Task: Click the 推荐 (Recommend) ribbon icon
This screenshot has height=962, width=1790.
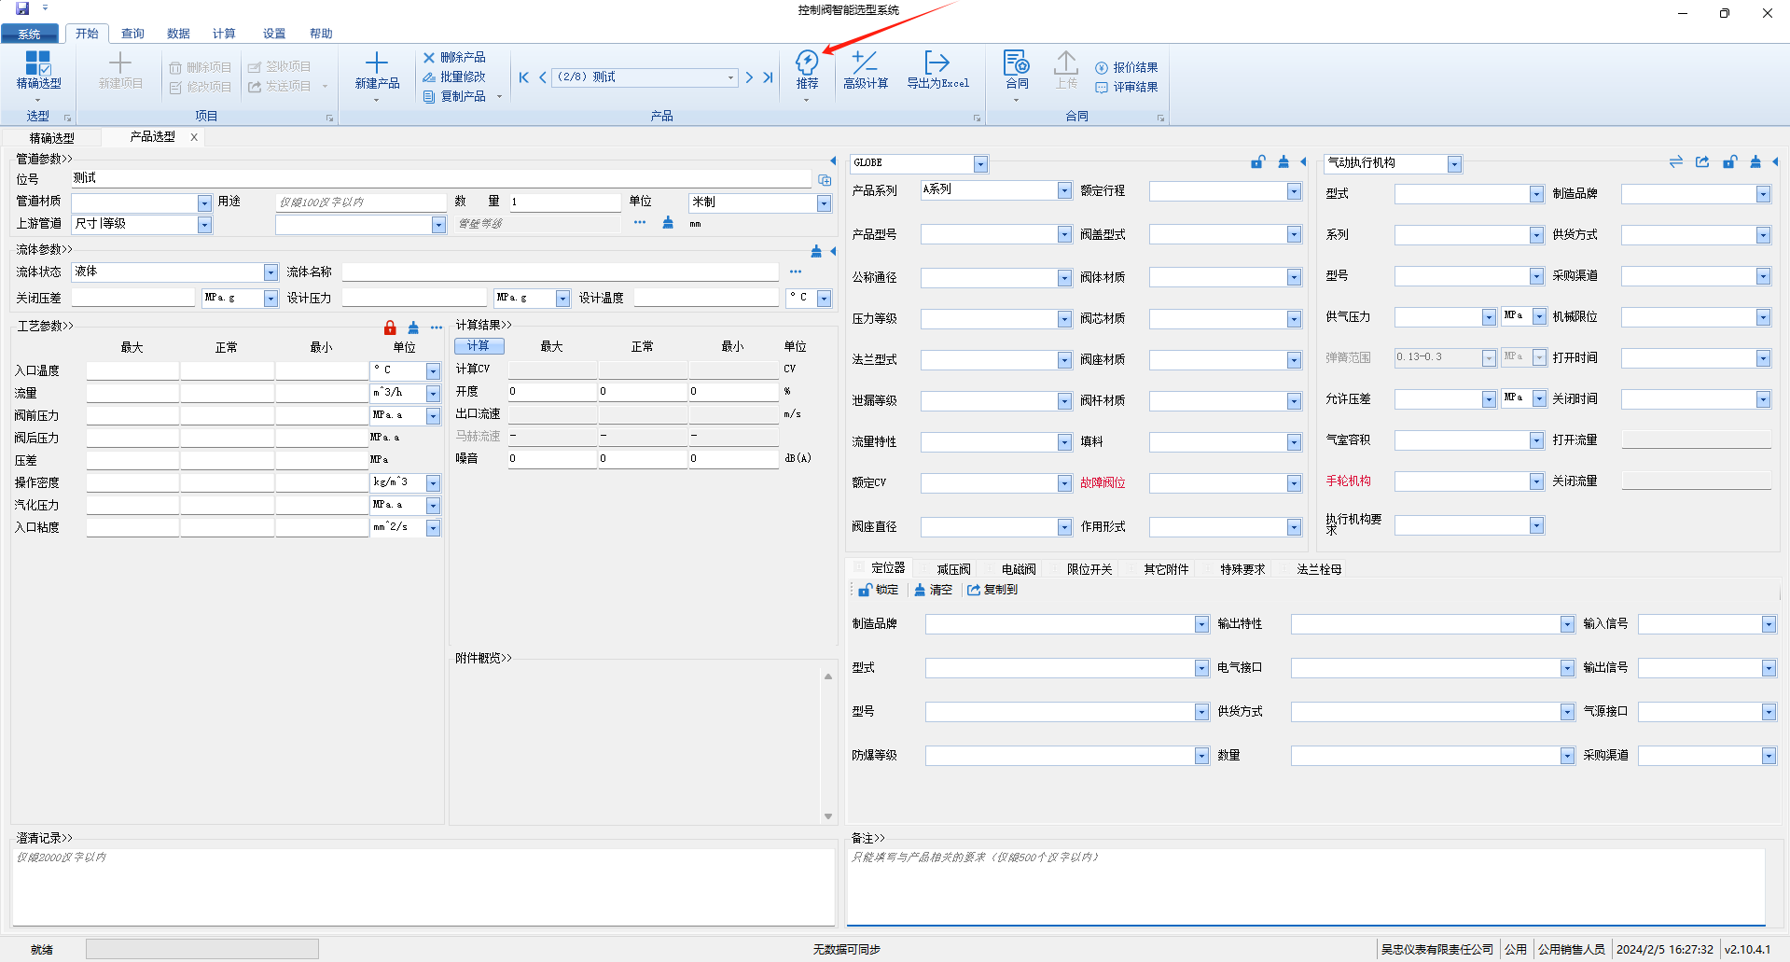Action: (x=807, y=63)
